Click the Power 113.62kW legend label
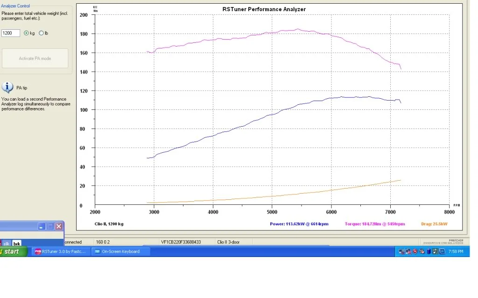This screenshot has width=478, height=298. point(299,224)
